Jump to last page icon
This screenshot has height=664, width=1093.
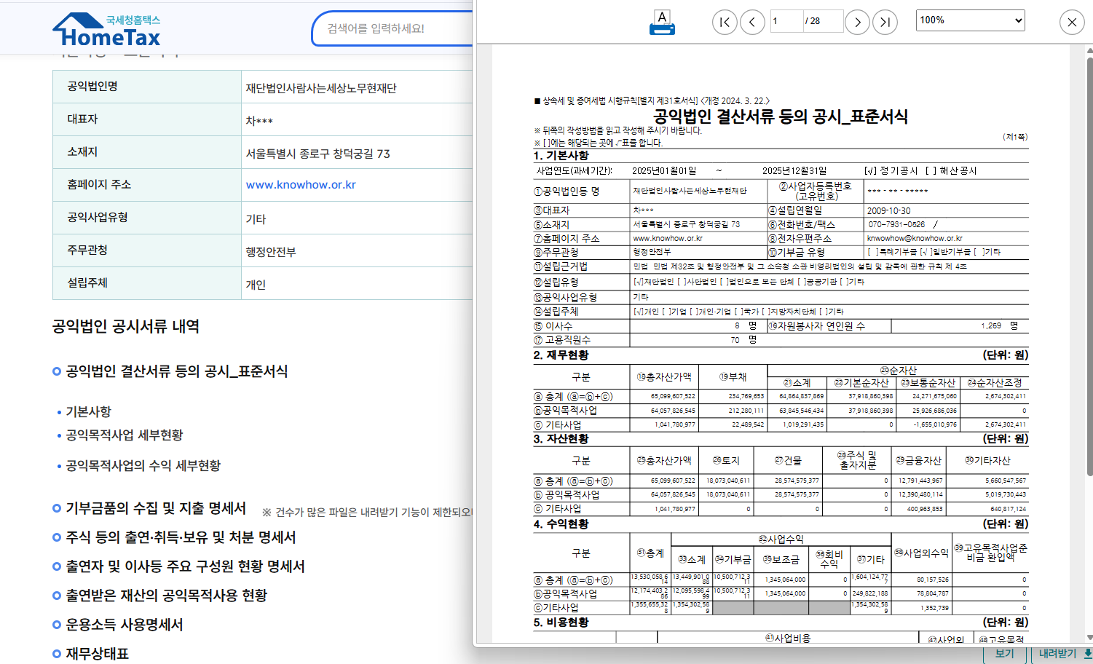(885, 22)
